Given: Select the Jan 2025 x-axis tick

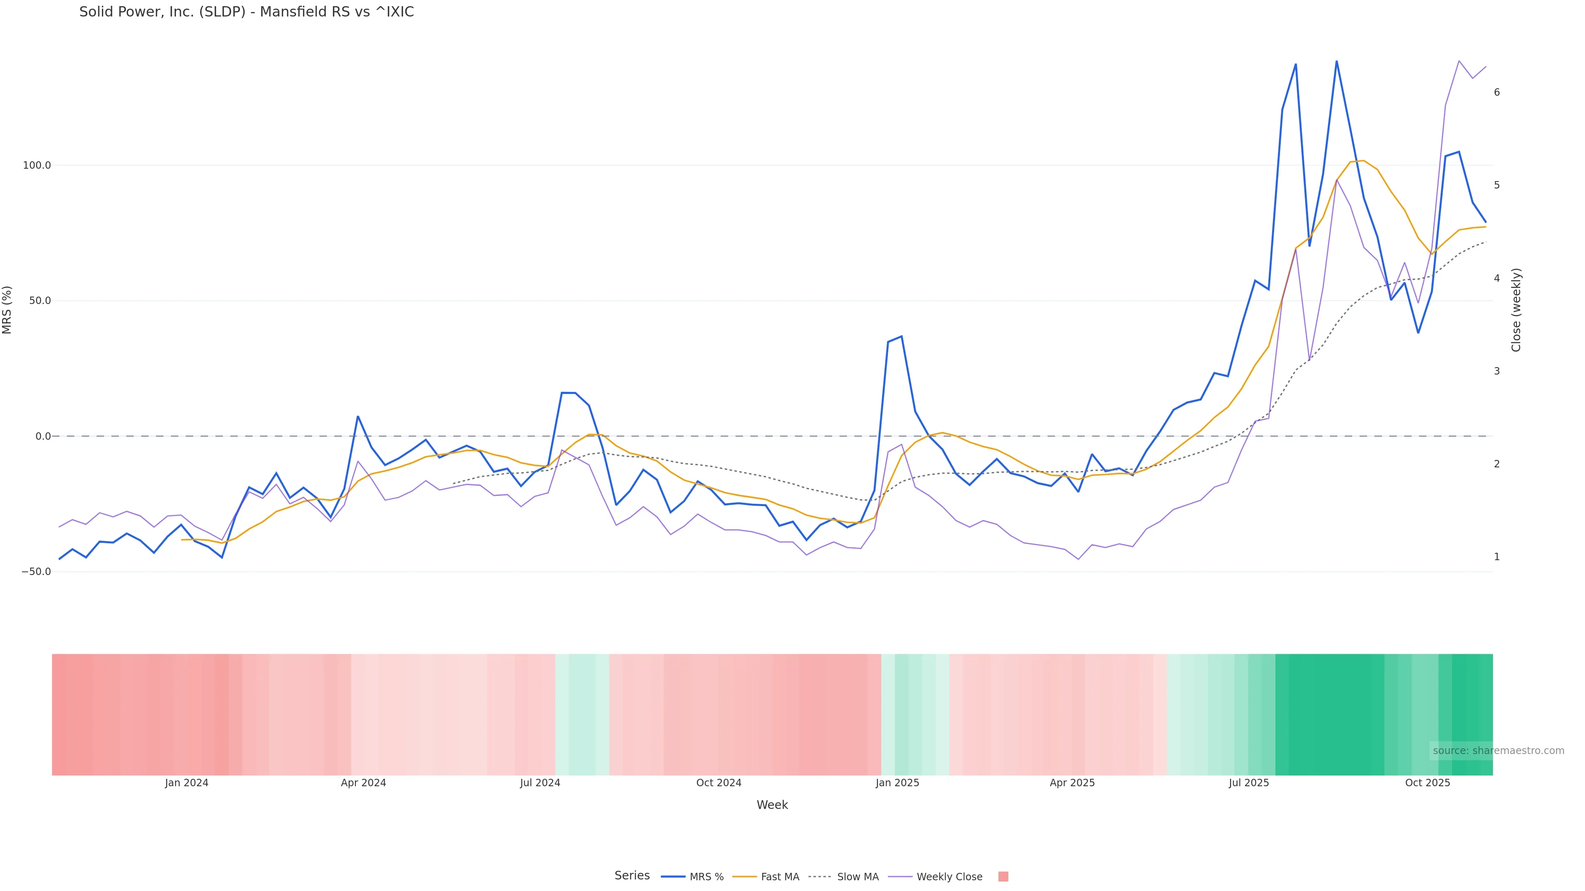Looking at the screenshot, I should (x=897, y=783).
